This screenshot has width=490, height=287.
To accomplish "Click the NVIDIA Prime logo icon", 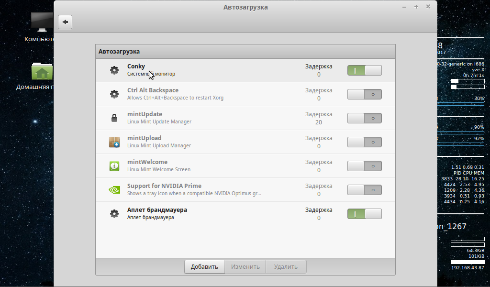I will pyautogui.click(x=114, y=190).
